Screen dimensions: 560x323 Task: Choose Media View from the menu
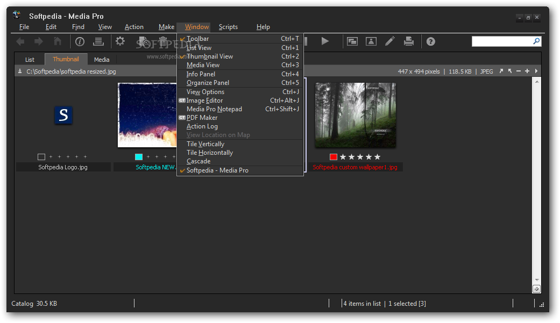[x=240, y=65]
